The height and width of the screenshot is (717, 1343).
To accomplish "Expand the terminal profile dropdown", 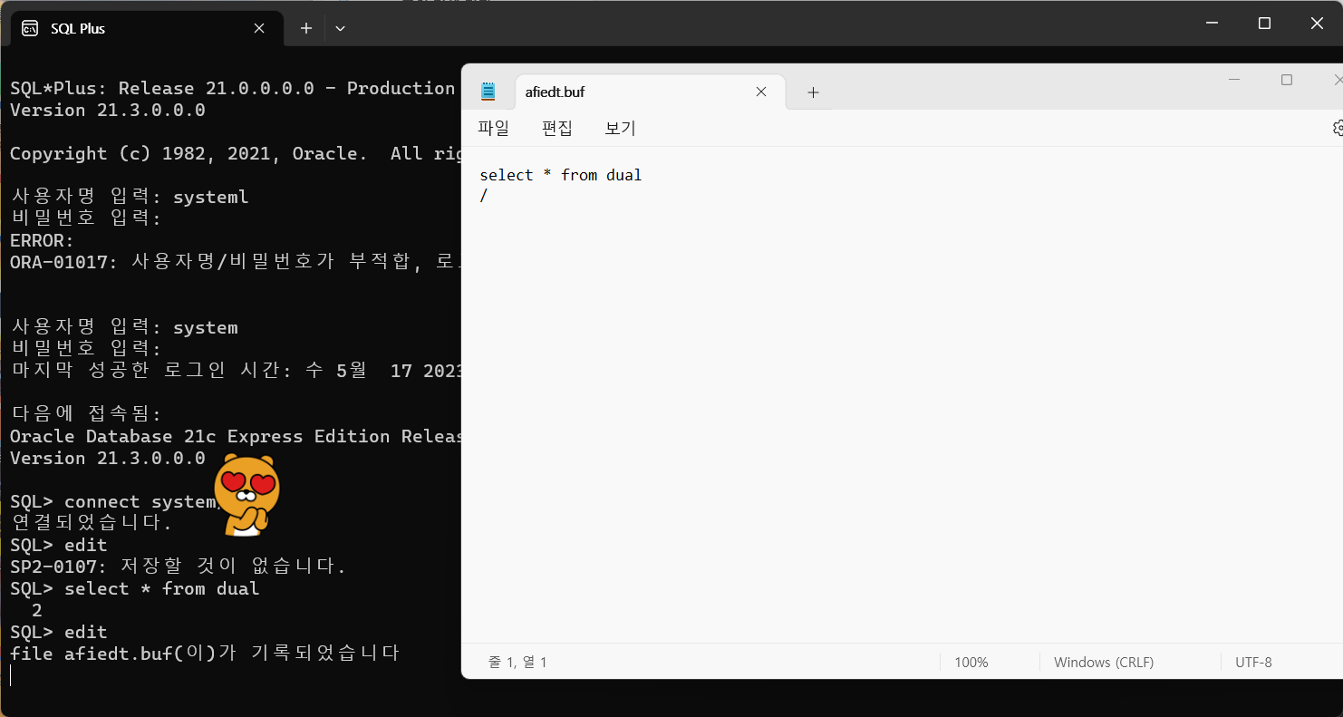I will point(340,28).
